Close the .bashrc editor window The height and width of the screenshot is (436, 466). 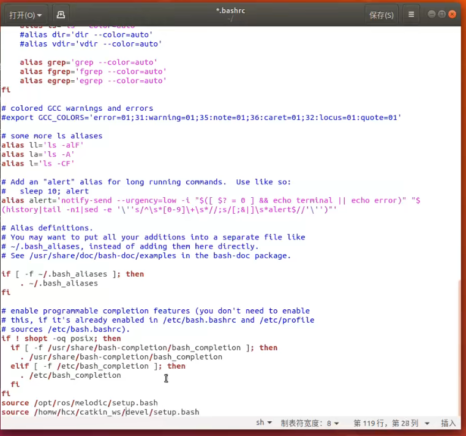(453, 14)
